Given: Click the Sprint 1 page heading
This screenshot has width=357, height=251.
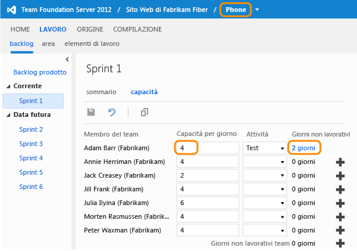Looking at the screenshot, I should [104, 69].
